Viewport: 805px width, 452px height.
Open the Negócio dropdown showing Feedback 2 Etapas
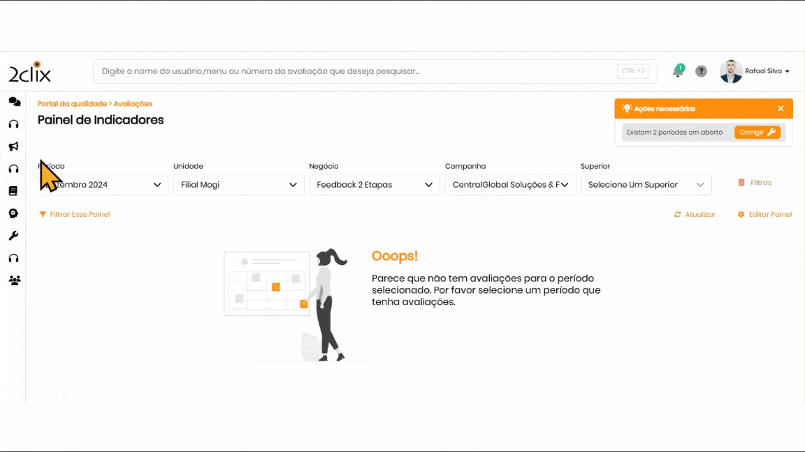point(375,185)
